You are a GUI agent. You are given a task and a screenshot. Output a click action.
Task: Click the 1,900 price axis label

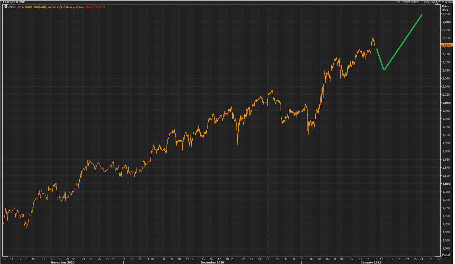point(446,143)
